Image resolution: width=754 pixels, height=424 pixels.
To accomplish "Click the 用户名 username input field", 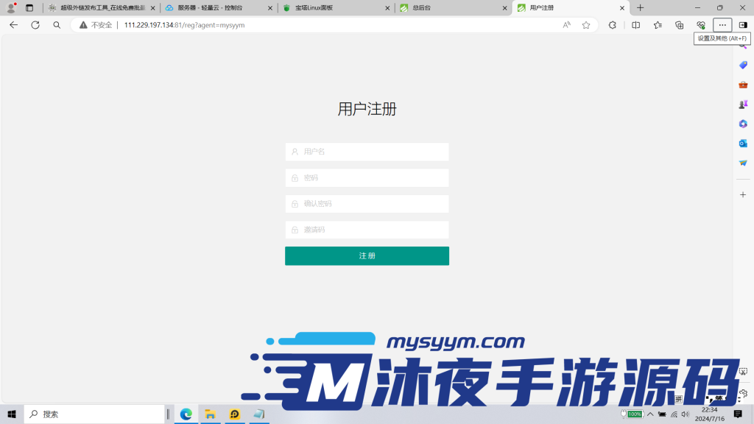I will 367,152.
